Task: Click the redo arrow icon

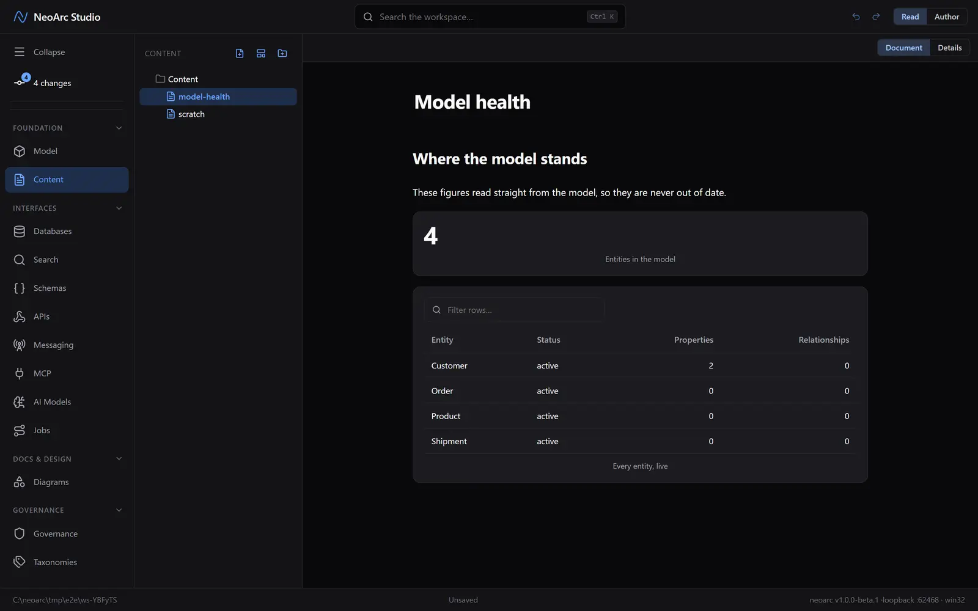Action: (x=876, y=17)
